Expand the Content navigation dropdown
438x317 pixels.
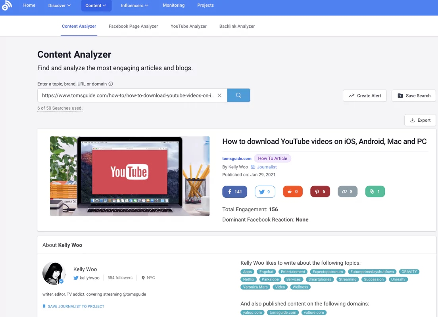coord(96,5)
